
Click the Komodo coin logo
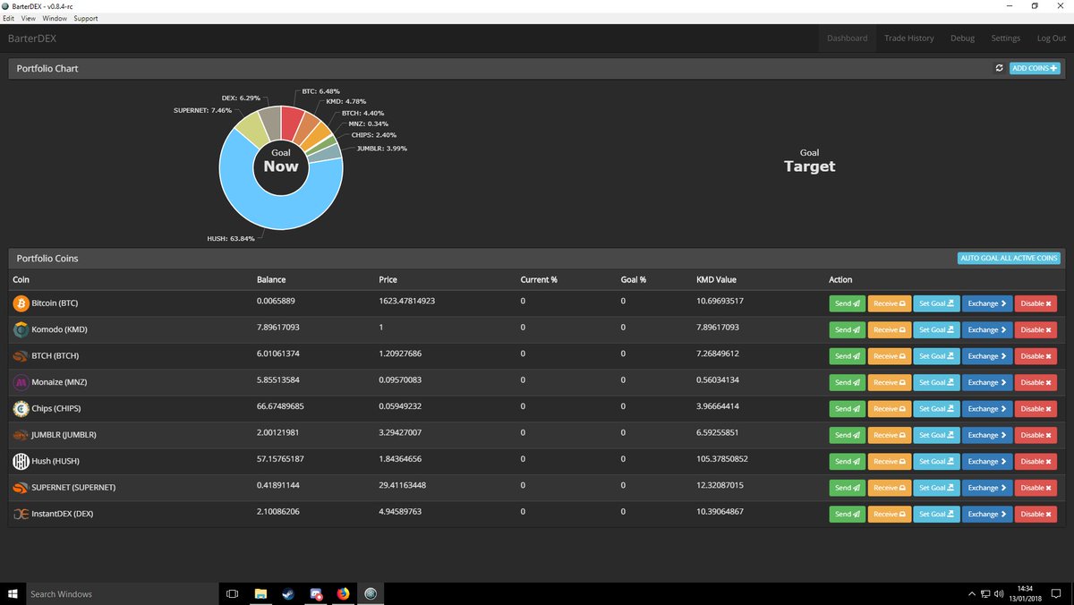21,329
